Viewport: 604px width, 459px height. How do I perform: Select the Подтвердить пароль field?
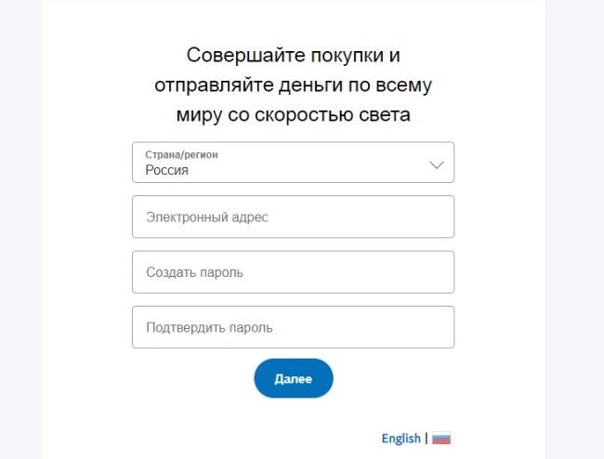[293, 327]
